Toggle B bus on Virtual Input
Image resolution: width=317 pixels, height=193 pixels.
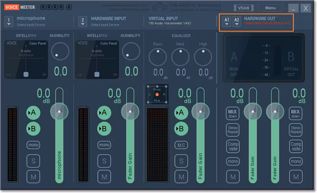coord(181,129)
